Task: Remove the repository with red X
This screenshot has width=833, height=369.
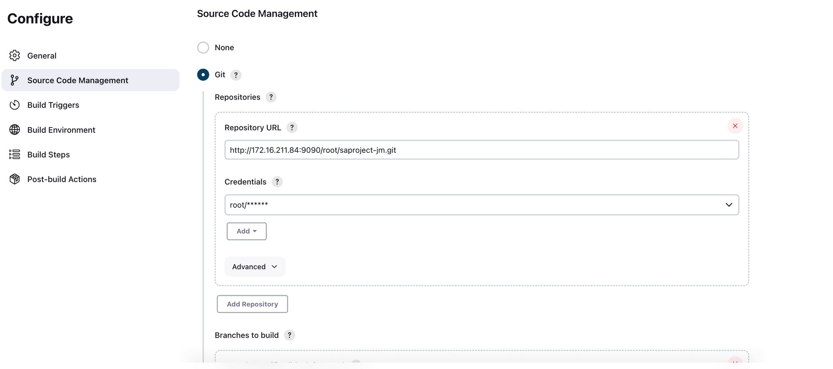Action: (735, 126)
